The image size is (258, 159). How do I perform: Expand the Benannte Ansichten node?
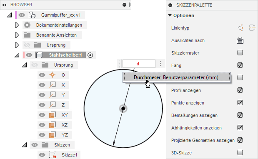(17, 35)
